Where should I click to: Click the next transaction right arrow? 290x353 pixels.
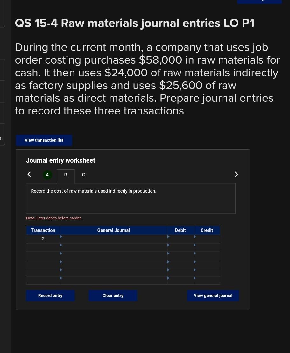tap(236, 174)
